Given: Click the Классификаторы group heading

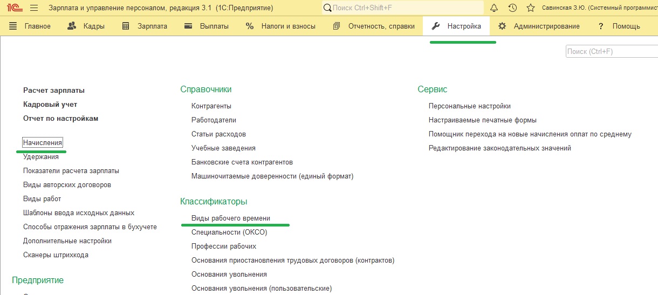Looking at the screenshot, I should tap(214, 202).
